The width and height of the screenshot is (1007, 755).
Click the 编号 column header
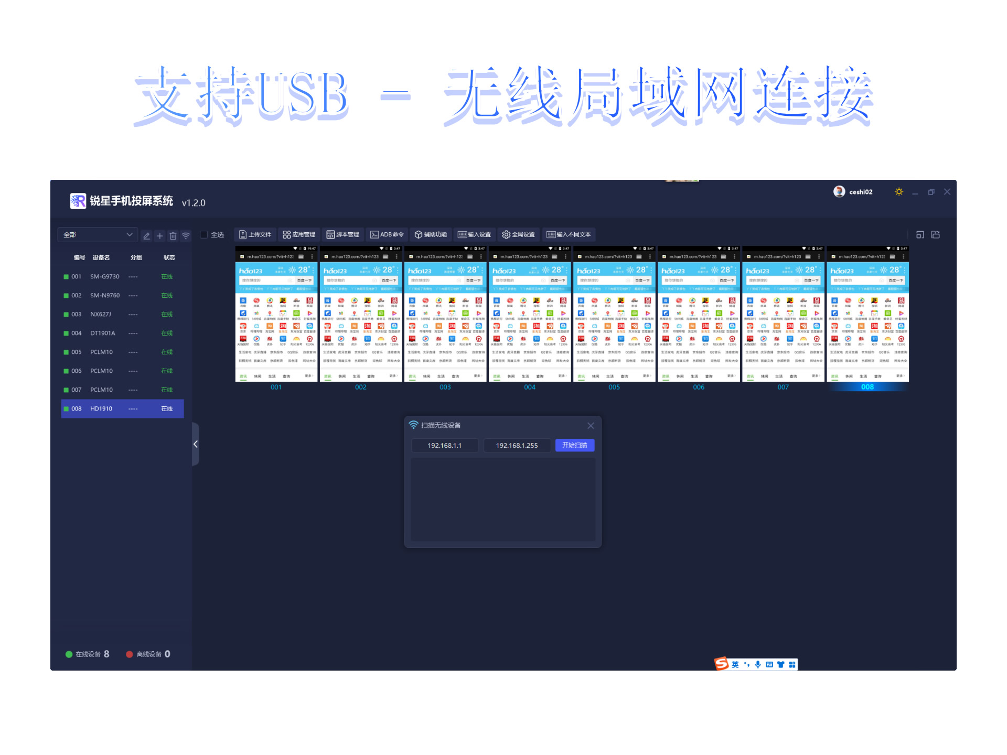79,257
